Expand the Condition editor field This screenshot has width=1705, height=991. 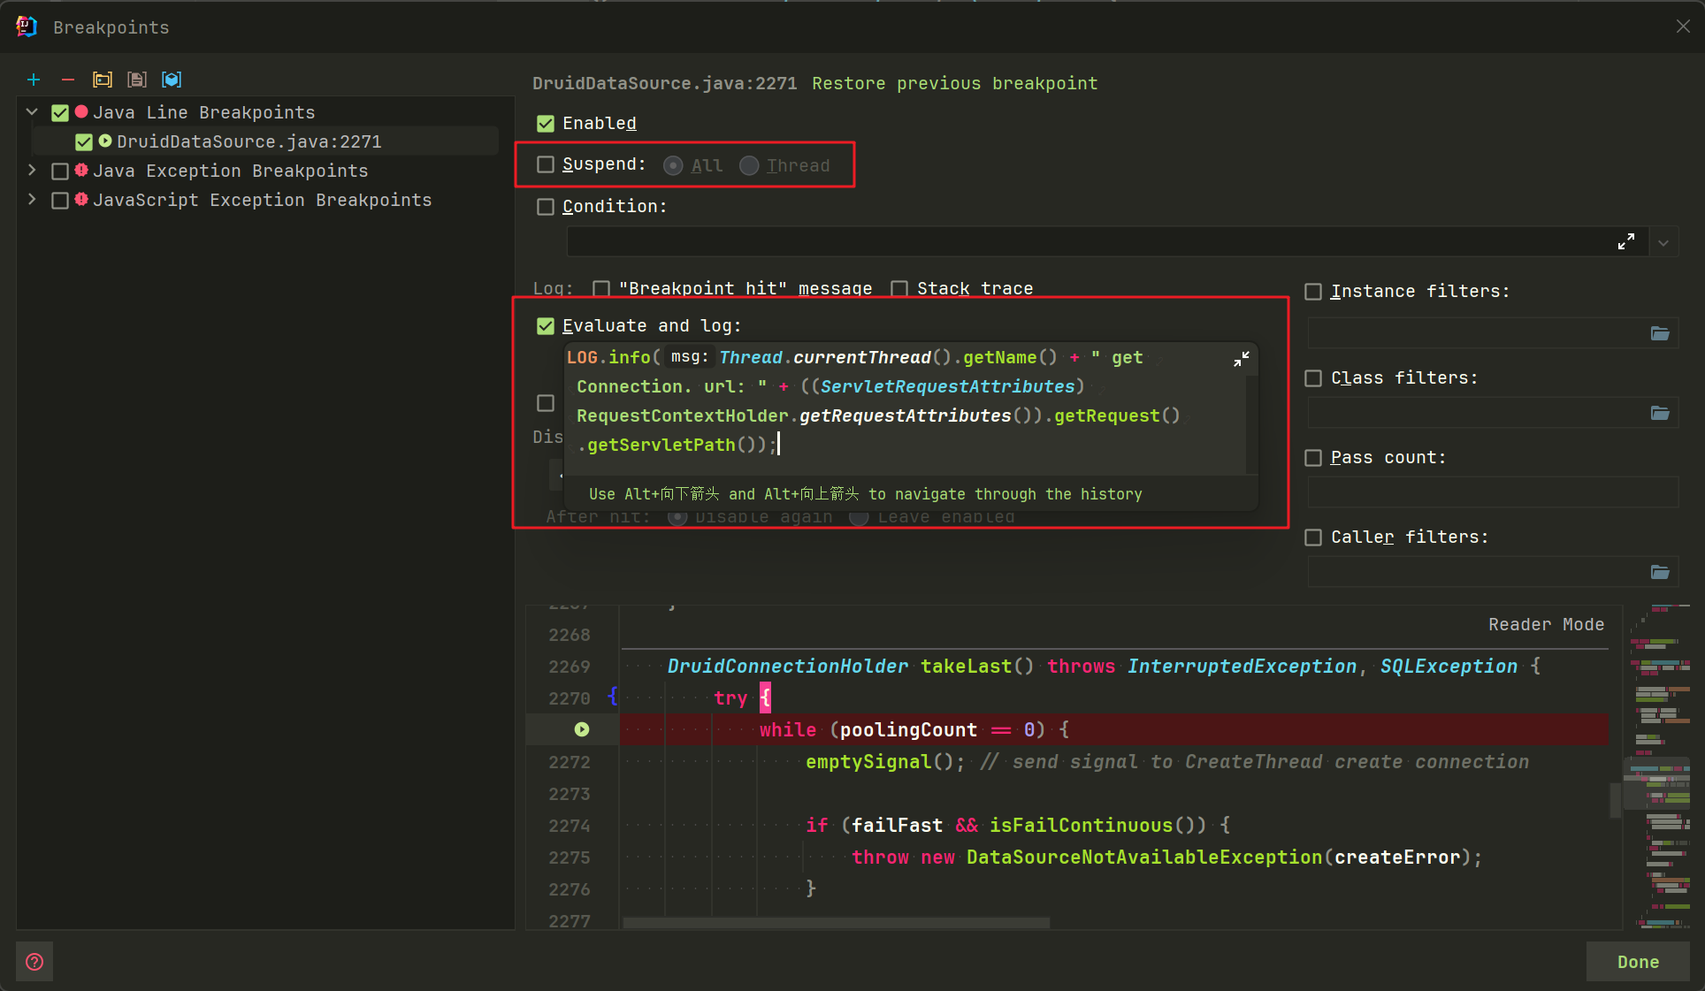[1625, 241]
